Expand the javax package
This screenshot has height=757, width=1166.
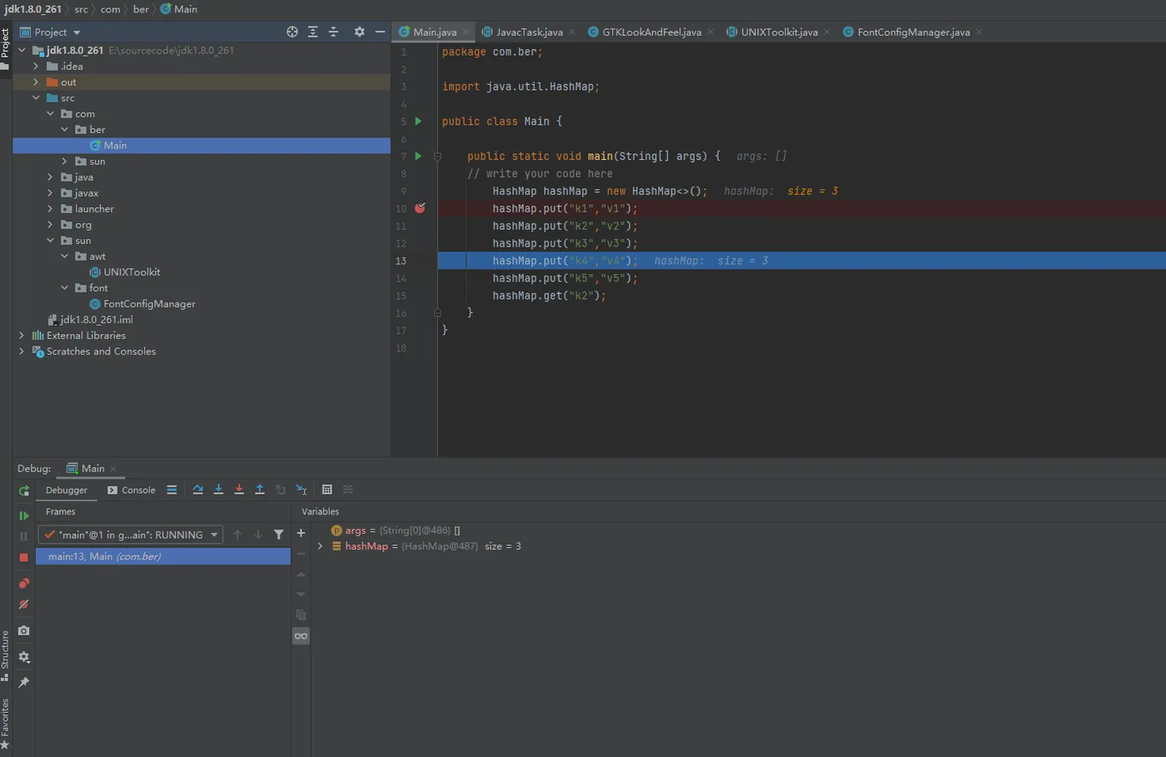point(50,193)
